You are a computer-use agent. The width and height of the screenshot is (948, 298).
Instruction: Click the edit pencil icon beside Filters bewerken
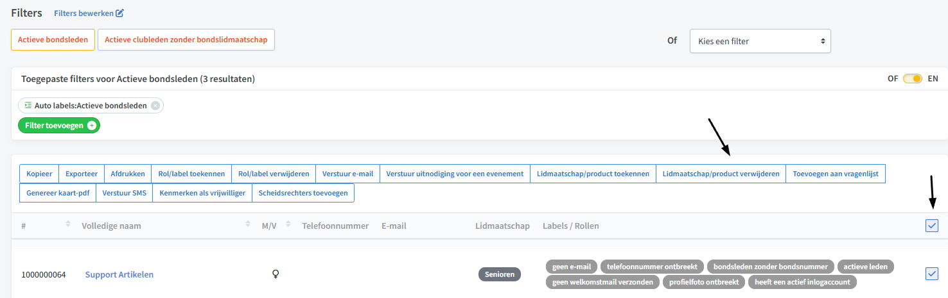point(120,13)
